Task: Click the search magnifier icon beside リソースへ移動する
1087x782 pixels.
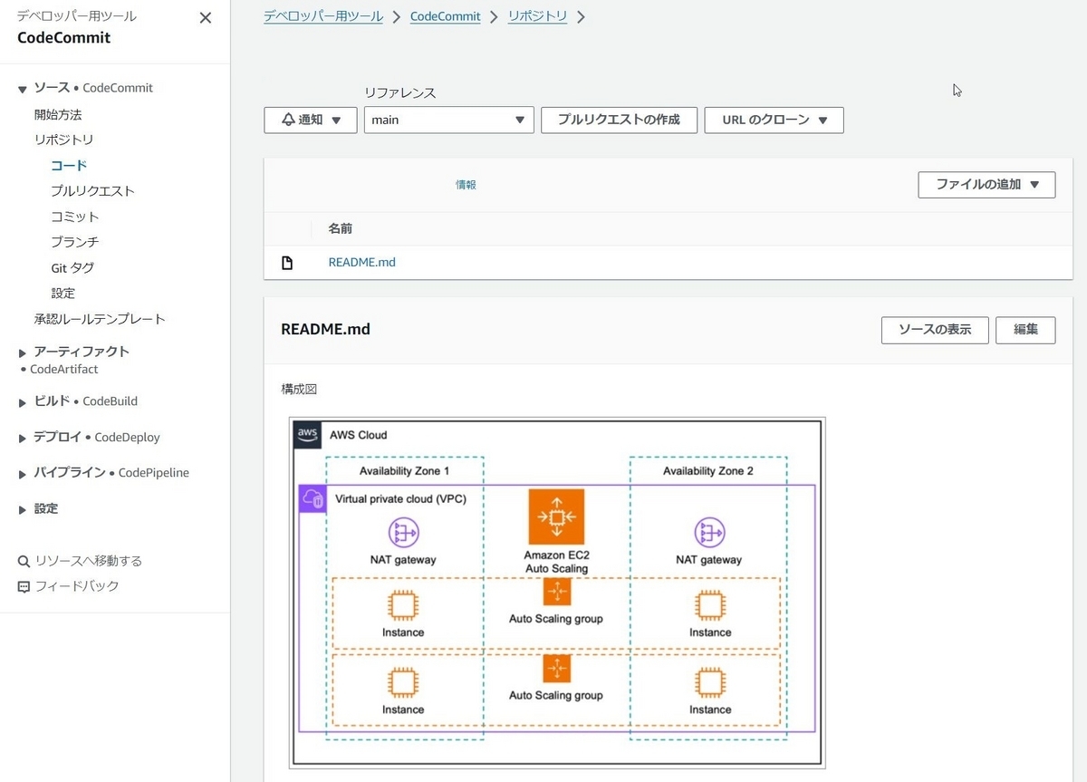Action: 24,561
